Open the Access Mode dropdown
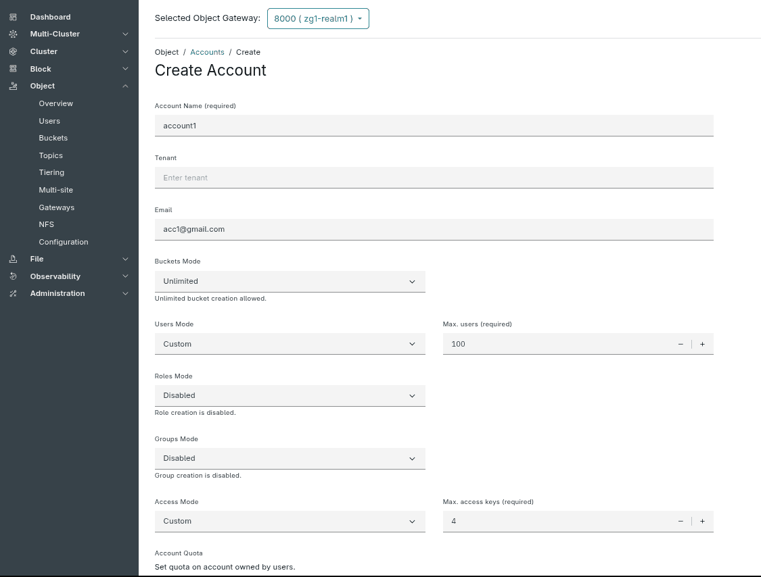The height and width of the screenshot is (577, 761). tap(290, 521)
